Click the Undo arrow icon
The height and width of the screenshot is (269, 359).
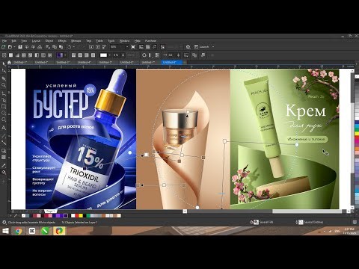tap(70, 47)
